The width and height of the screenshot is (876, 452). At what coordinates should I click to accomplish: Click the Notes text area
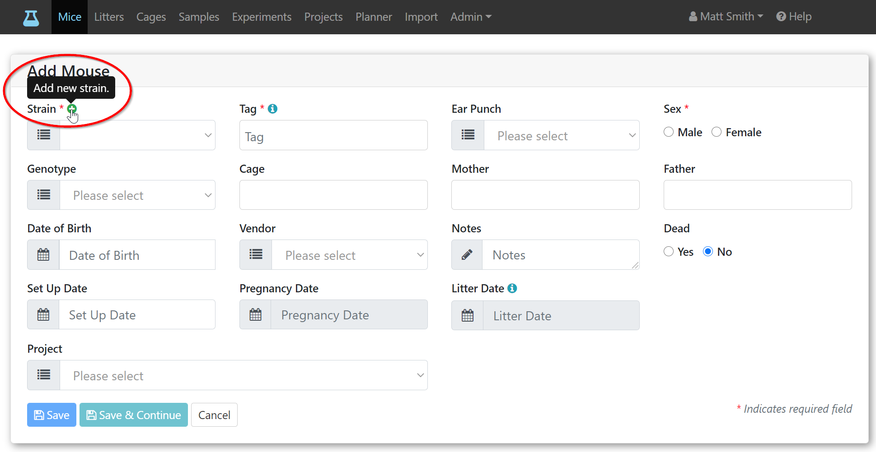[x=561, y=255]
